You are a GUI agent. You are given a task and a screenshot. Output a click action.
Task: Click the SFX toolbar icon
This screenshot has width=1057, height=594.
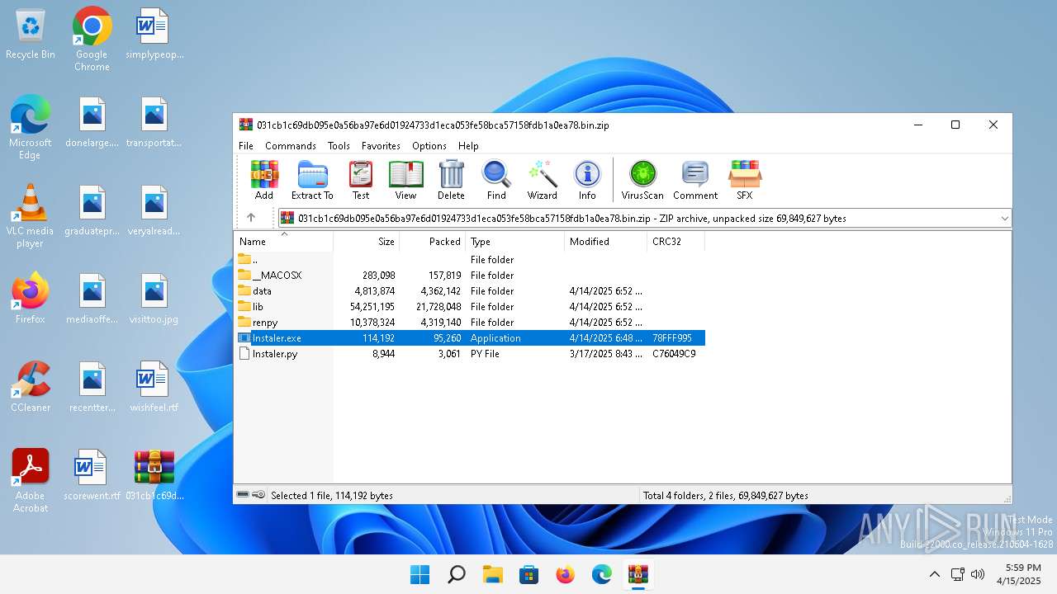[745, 180]
